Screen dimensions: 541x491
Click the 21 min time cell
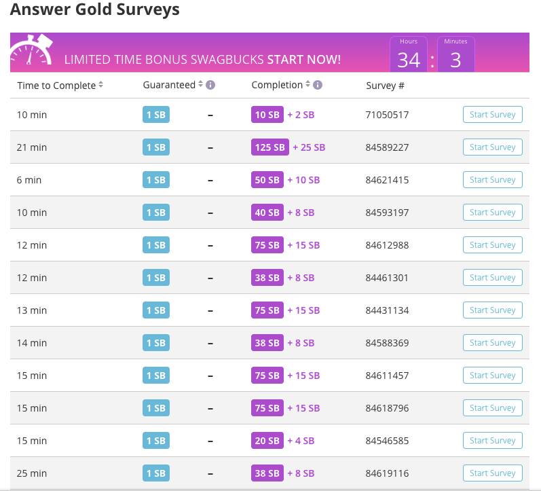coord(32,147)
